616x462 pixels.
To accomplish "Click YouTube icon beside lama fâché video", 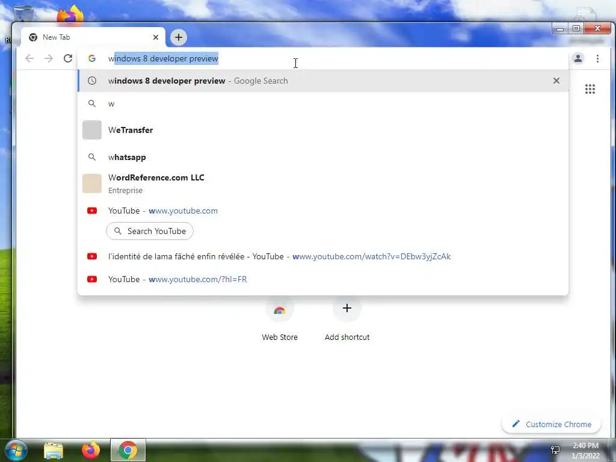I will click(92, 256).
